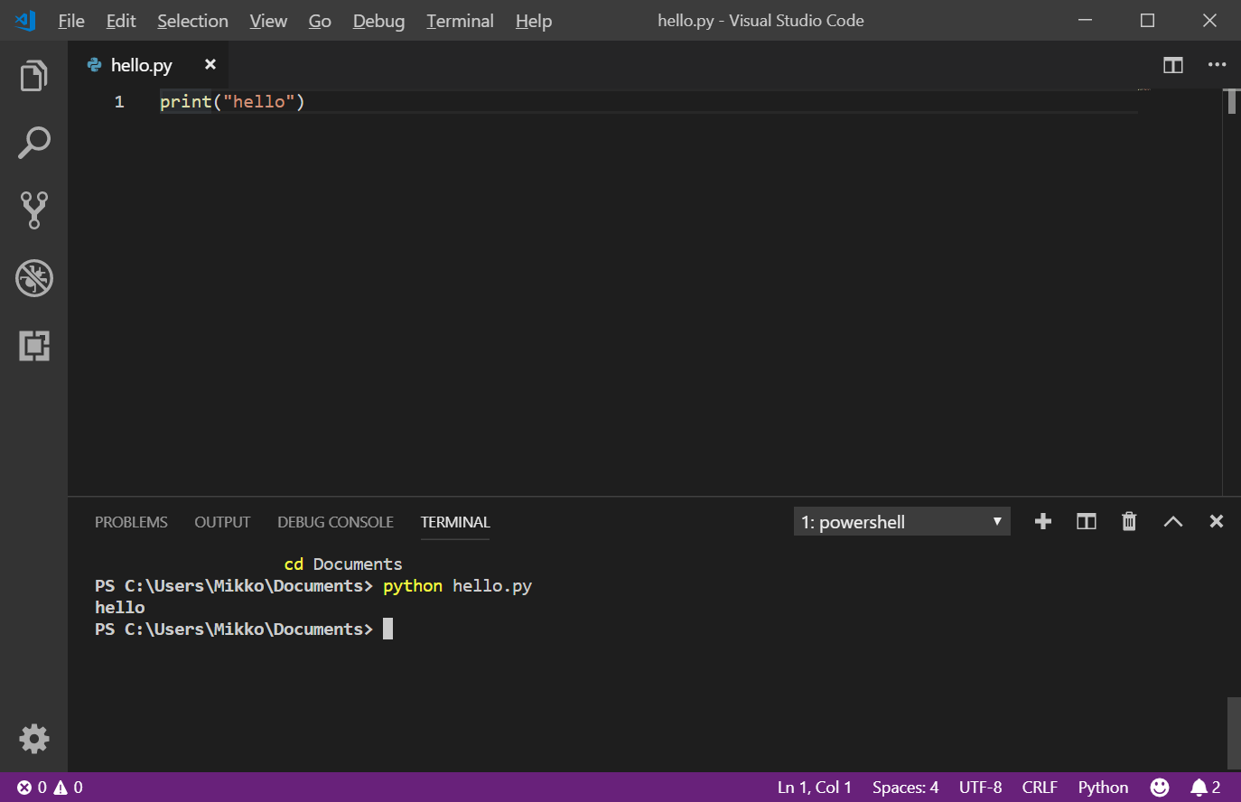The width and height of the screenshot is (1241, 802).
Task: Open the Explorer view in activity bar
Action: [x=33, y=76]
